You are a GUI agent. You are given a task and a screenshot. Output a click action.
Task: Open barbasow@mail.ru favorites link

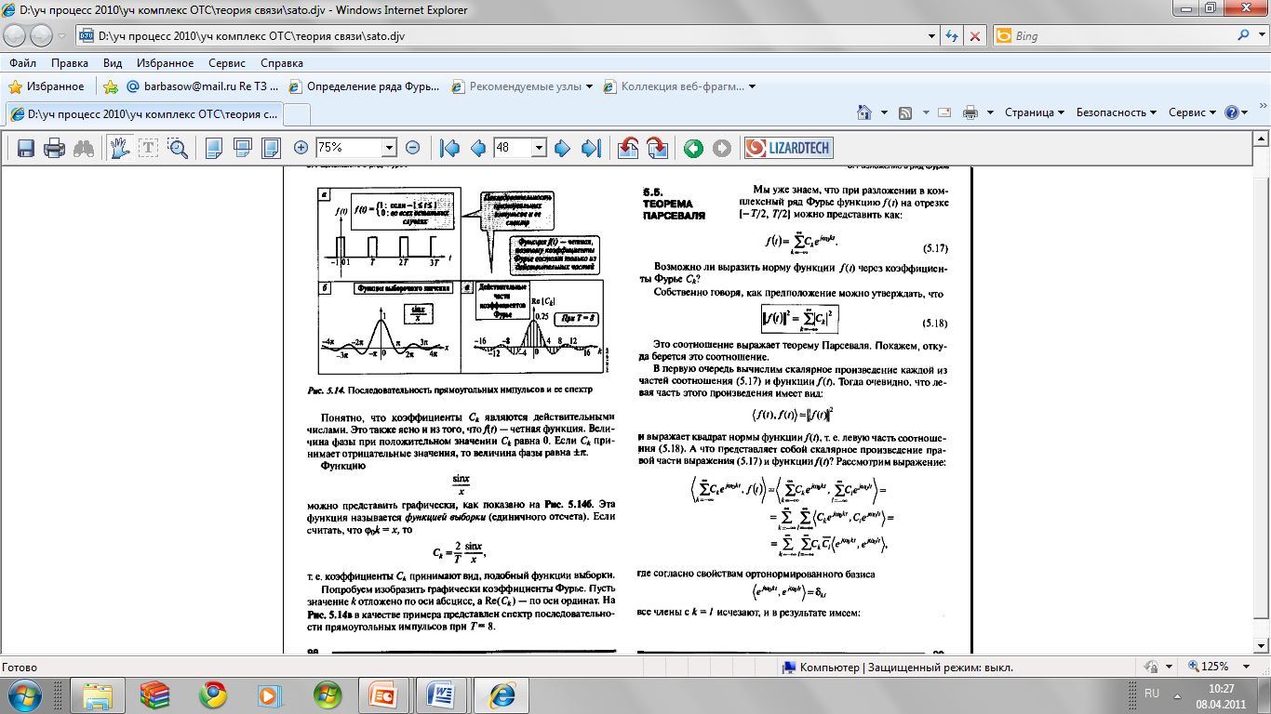(x=202, y=86)
